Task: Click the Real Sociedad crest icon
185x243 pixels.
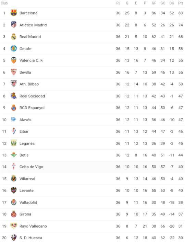Action: [x=14, y=96]
